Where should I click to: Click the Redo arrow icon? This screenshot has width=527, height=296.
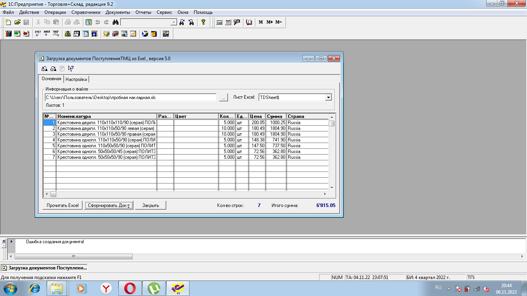(x=106, y=22)
